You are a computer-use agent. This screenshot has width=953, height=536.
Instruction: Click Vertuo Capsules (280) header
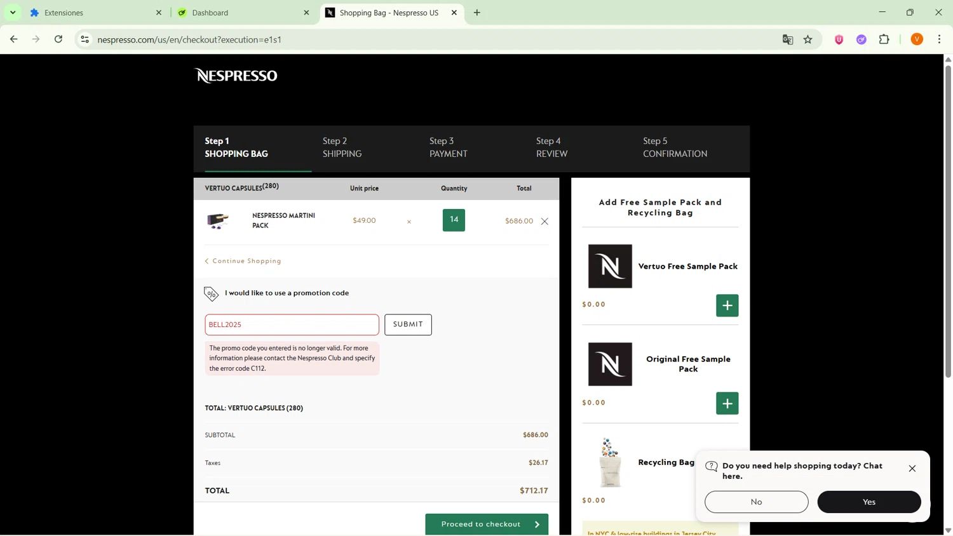241,187
